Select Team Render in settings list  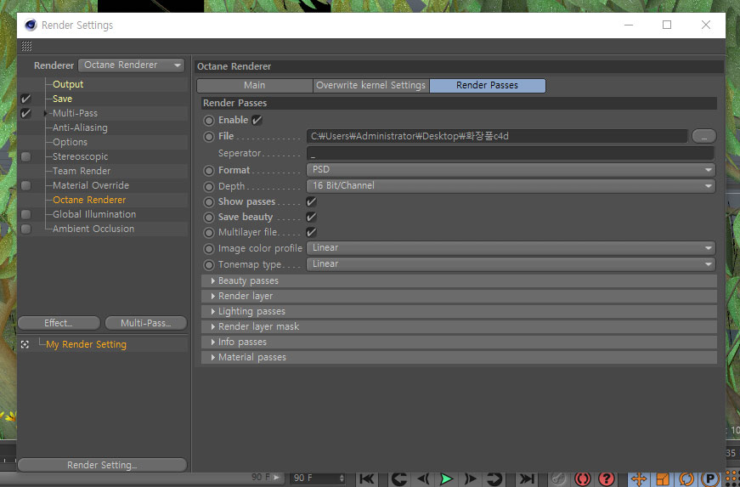pyautogui.click(x=82, y=171)
